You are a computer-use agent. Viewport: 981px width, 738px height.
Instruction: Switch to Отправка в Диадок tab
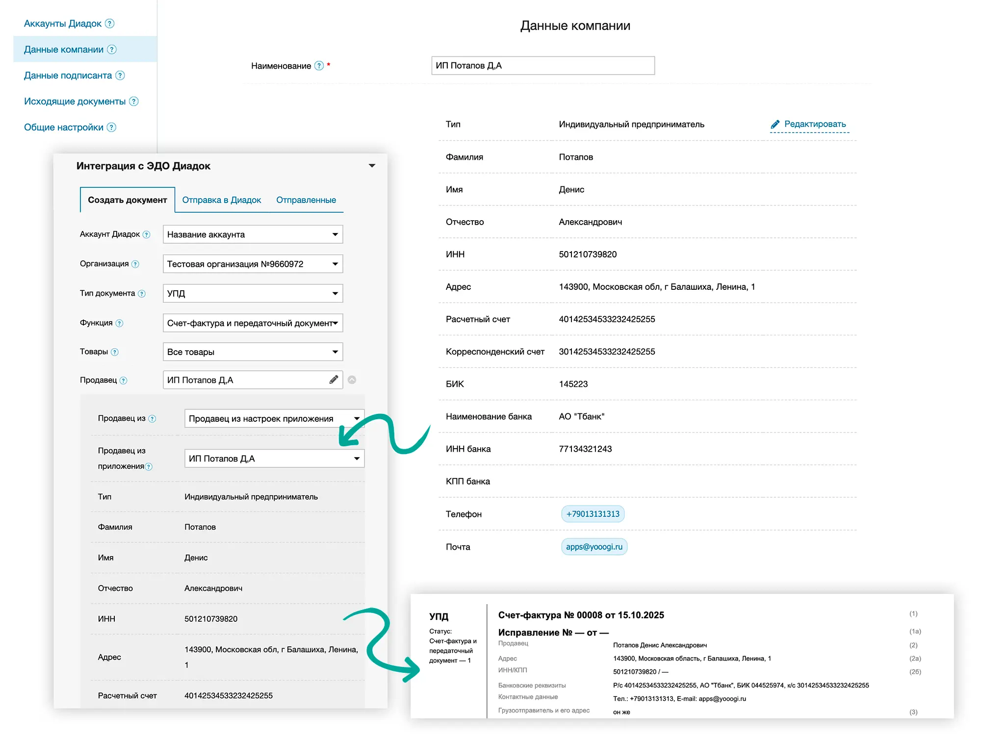(x=221, y=200)
